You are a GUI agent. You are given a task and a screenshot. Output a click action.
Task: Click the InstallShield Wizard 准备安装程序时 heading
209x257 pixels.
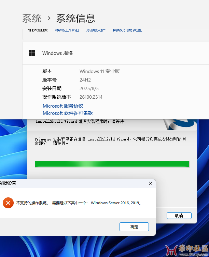[81, 121]
